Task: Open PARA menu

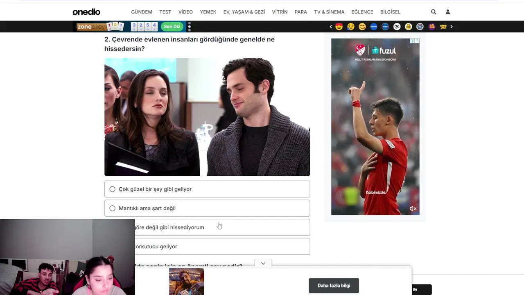Action: [x=301, y=12]
